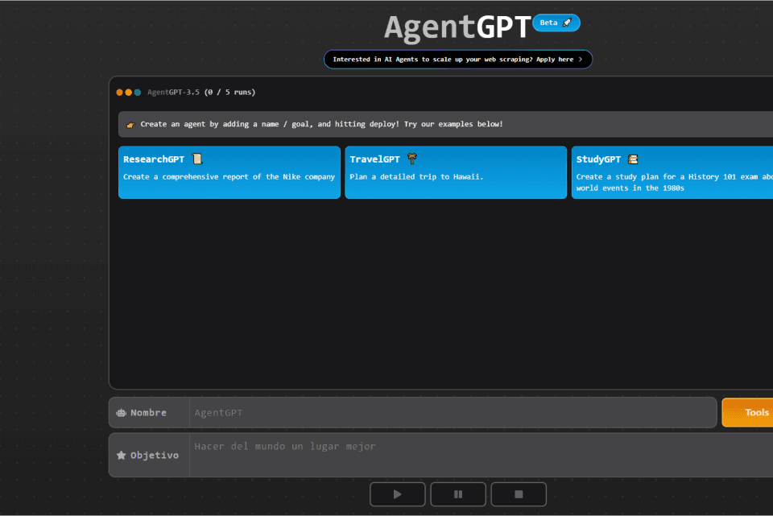Open the StudyGPT example card

672,172
